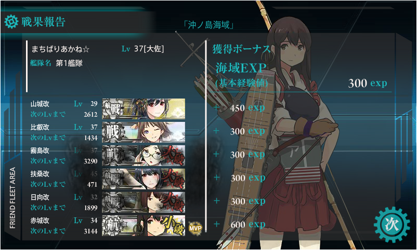Screen dimensions: 418x250
Task: Click the 「沖ノ島海域」 map title
Action: tap(208, 25)
